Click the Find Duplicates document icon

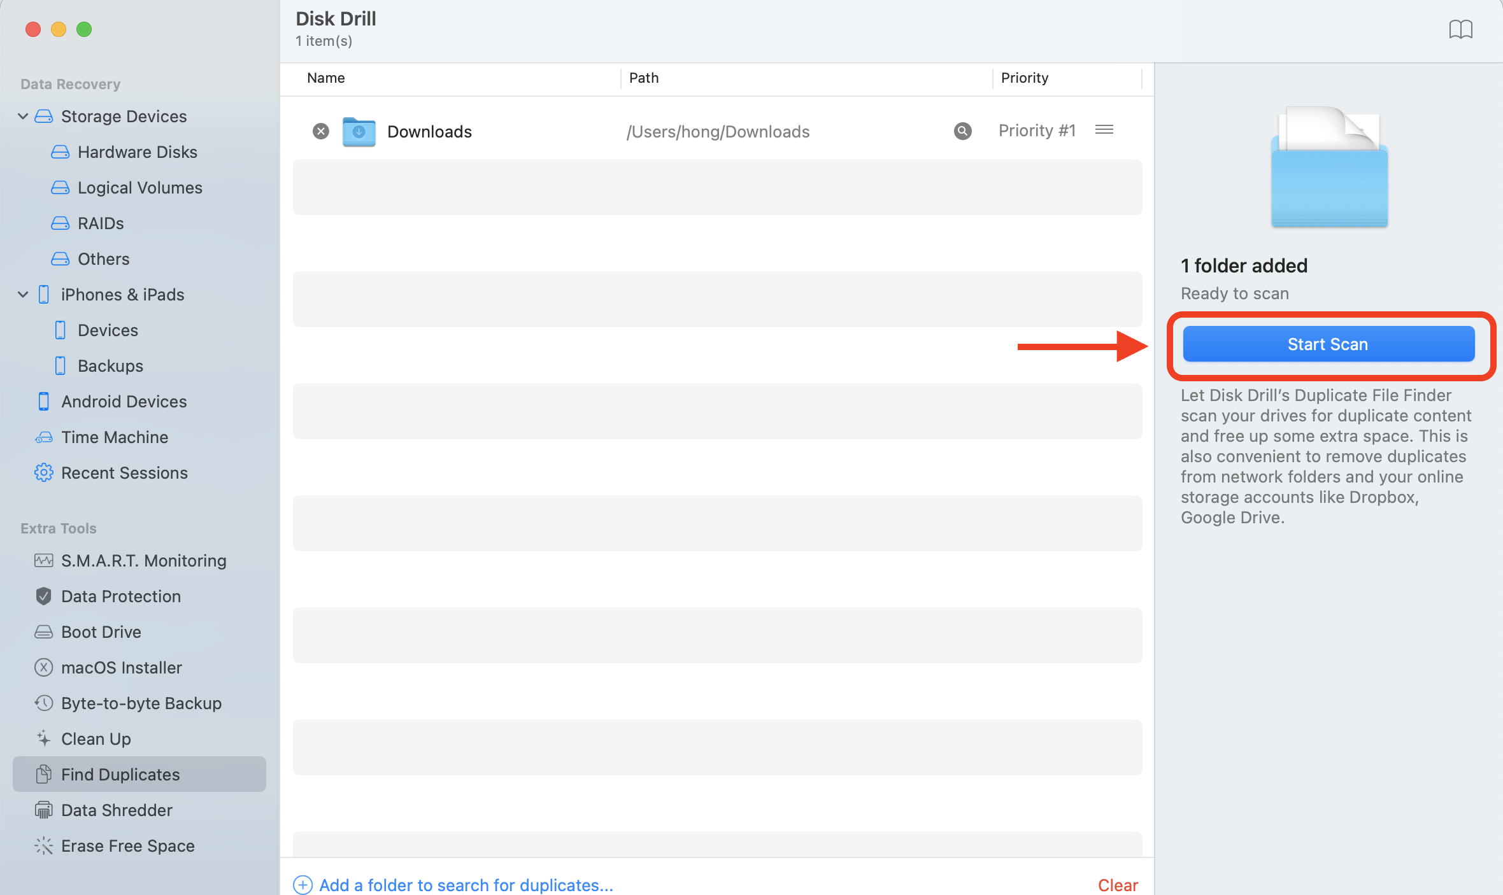43,775
